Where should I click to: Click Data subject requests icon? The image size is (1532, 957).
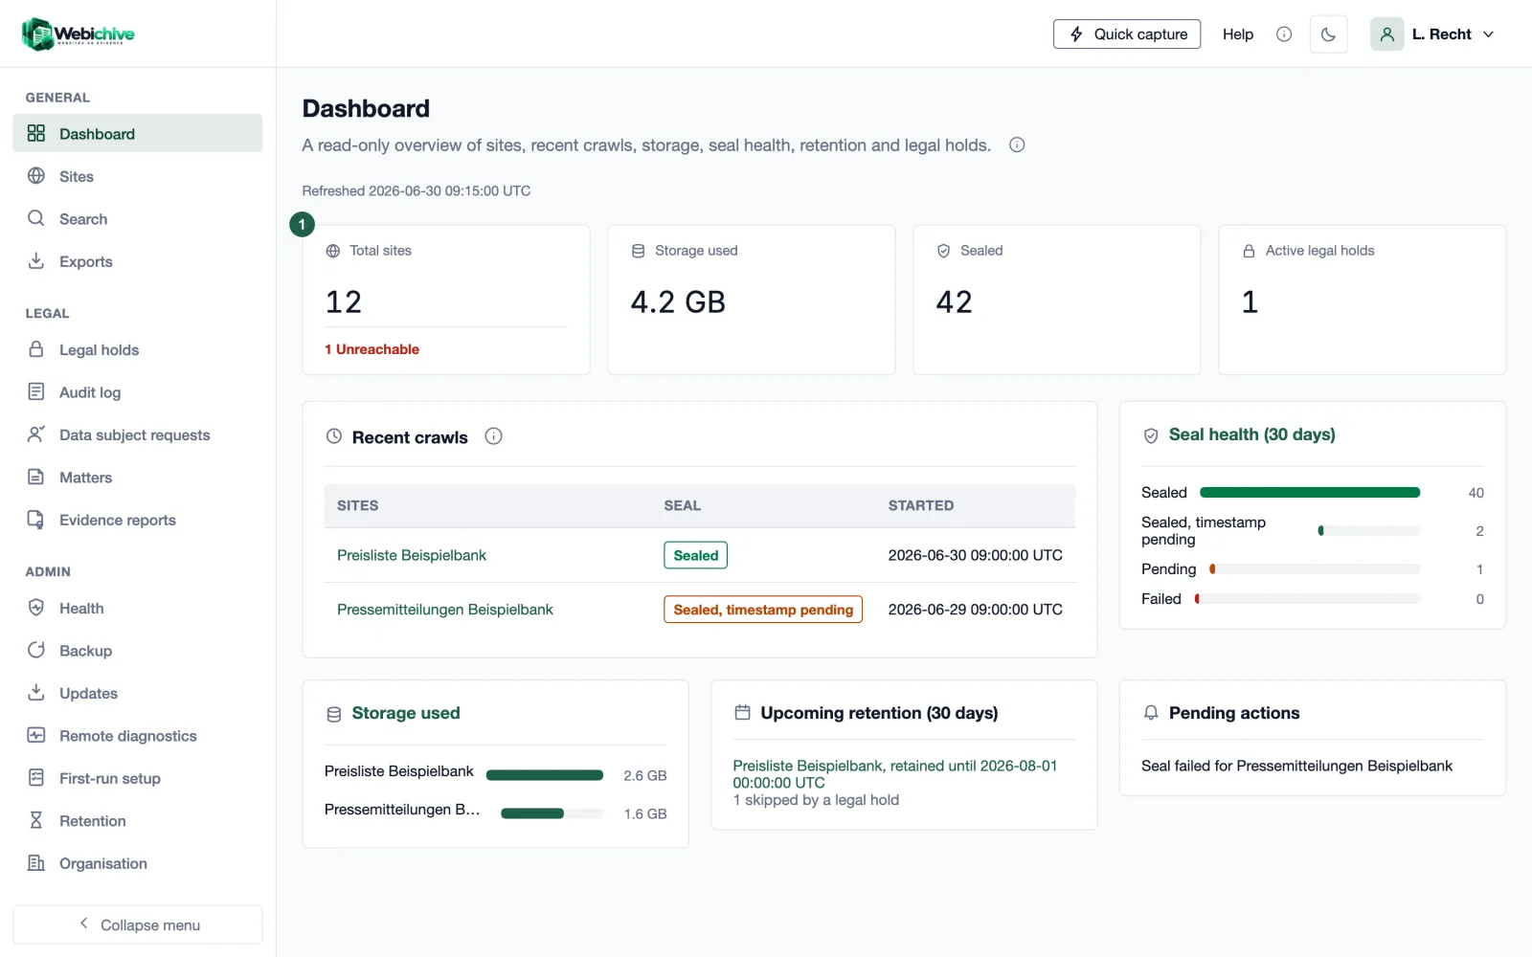click(x=36, y=434)
